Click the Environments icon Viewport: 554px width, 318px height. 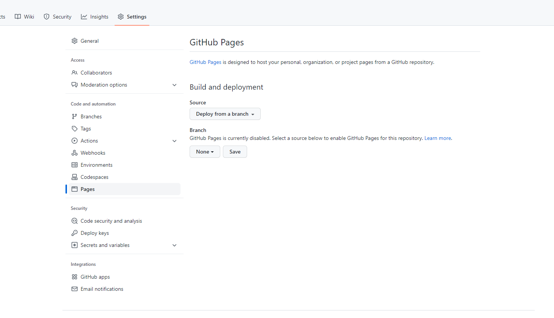click(75, 164)
